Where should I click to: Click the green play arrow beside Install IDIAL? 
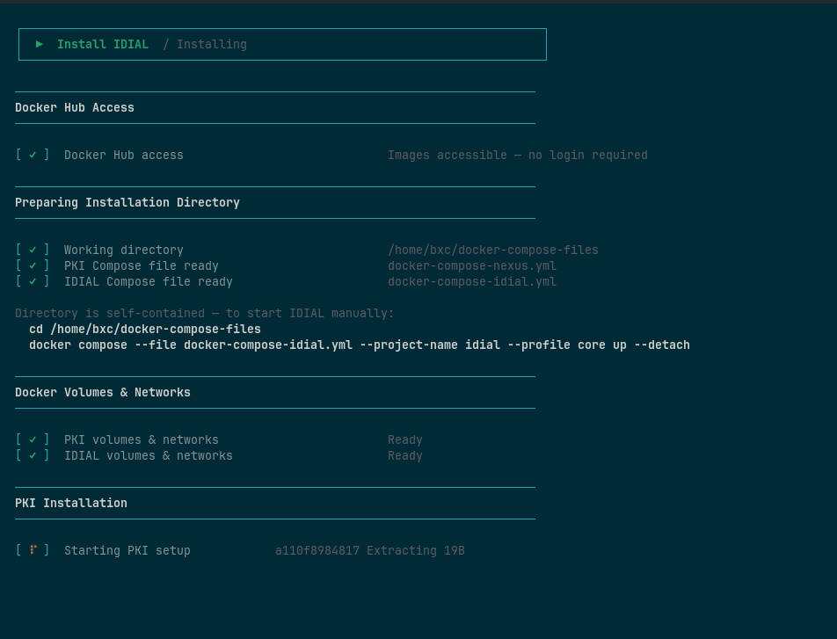pos(39,44)
